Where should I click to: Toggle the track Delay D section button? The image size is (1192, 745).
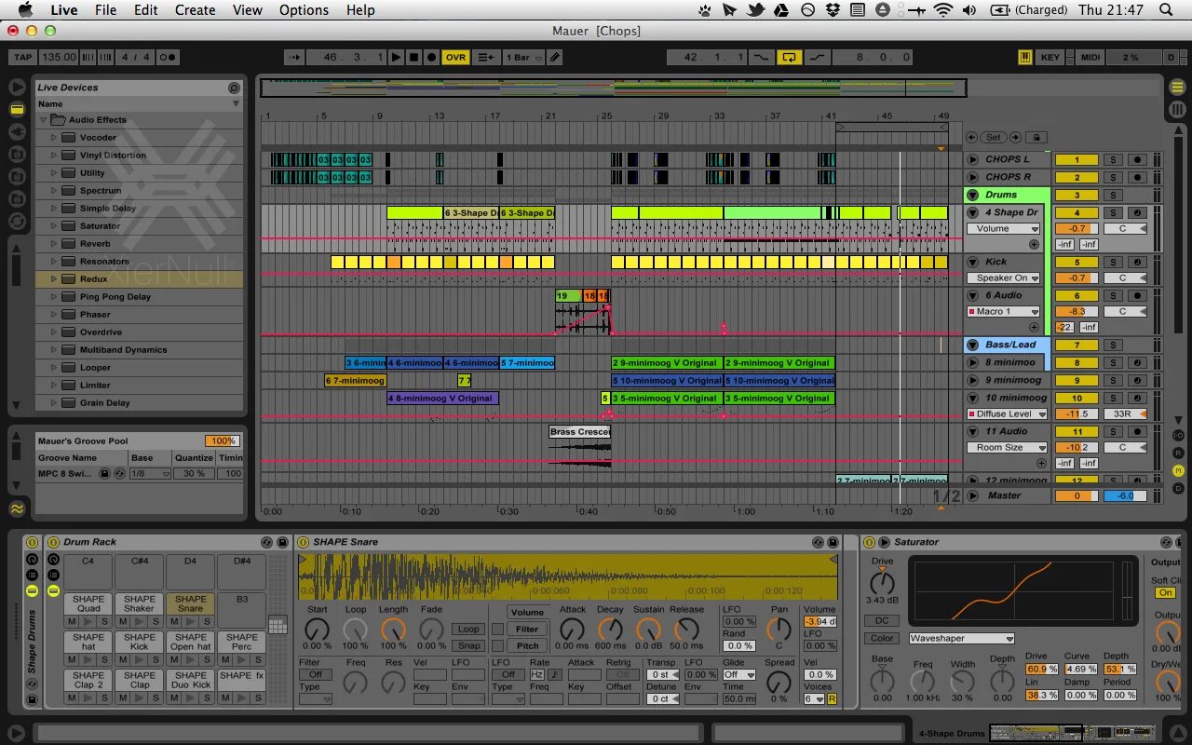point(1178,488)
